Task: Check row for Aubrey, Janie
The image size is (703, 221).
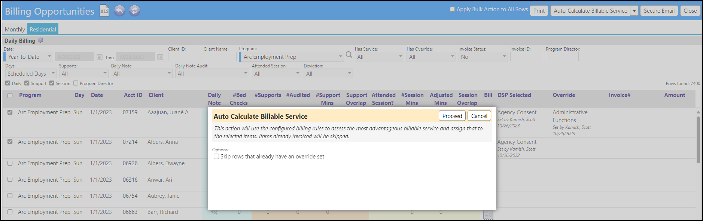Action: click(10, 196)
